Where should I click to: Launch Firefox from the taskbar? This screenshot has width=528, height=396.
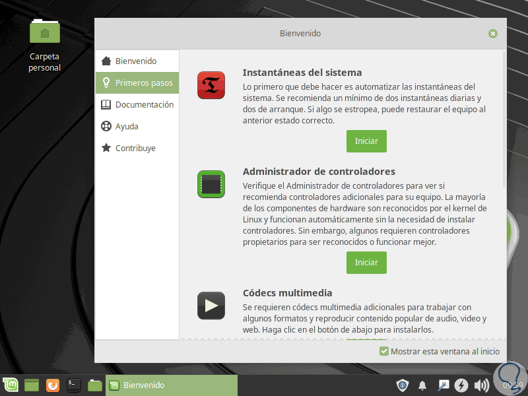click(x=52, y=385)
